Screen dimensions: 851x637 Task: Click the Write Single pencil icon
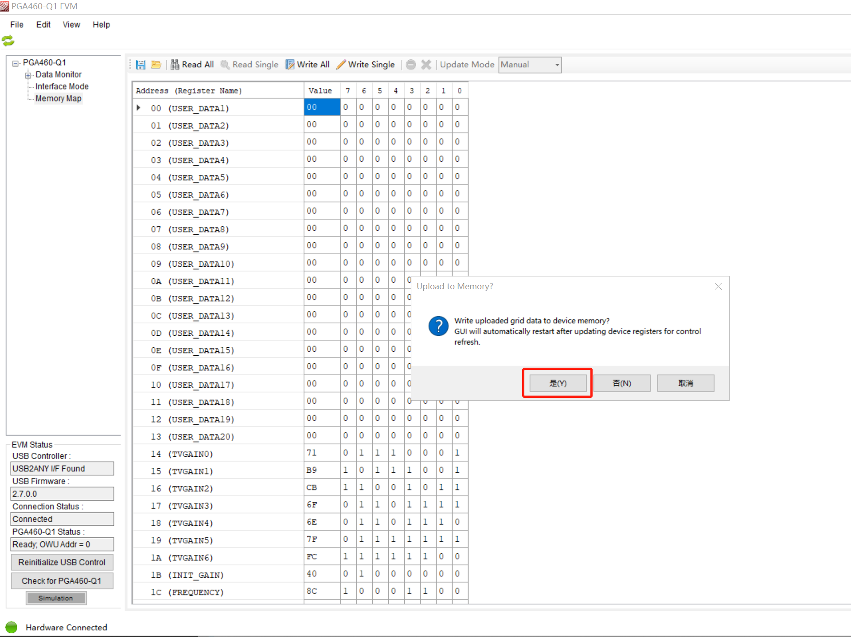click(x=340, y=64)
